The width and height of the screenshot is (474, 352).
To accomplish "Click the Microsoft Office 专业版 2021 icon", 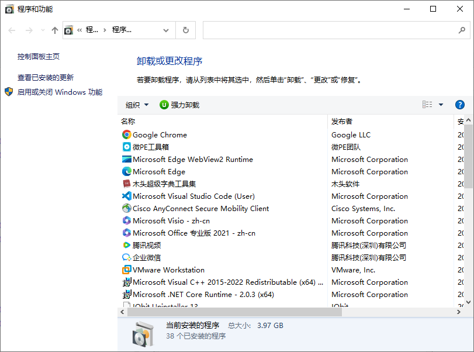I will (x=127, y=233).
